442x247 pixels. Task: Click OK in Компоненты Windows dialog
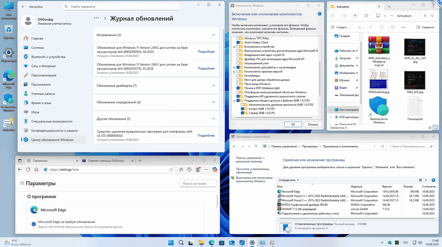pyautogui.click(x=293, y=125)
